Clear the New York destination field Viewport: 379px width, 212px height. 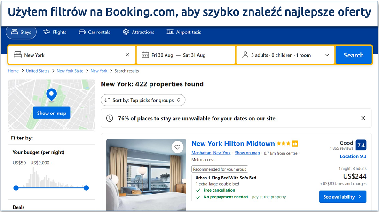pos(127,55)
